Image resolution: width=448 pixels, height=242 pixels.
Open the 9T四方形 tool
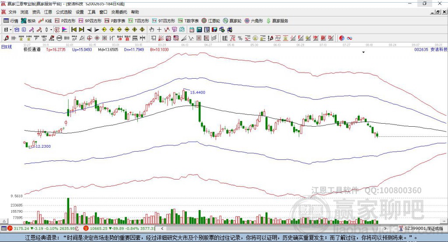pos(164,21)
